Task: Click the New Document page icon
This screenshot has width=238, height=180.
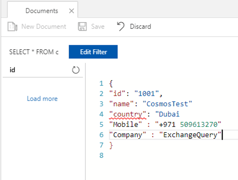Action: (x=12, y=27)
